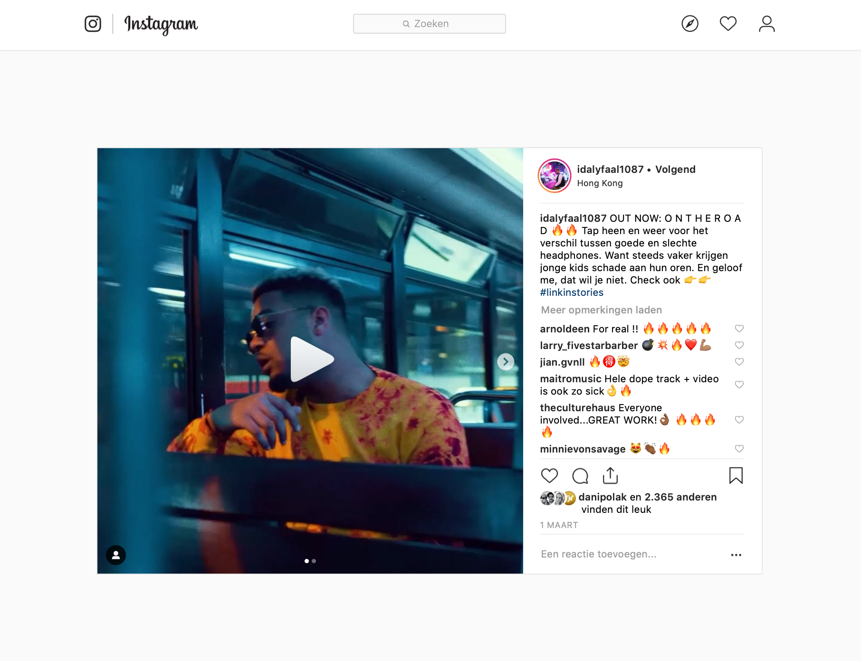Click the Volgend following button
This screenshot has width=861, height=661.
[x=675, y=170]
